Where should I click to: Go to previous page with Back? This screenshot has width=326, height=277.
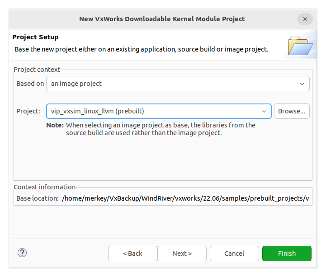(132, 254)
